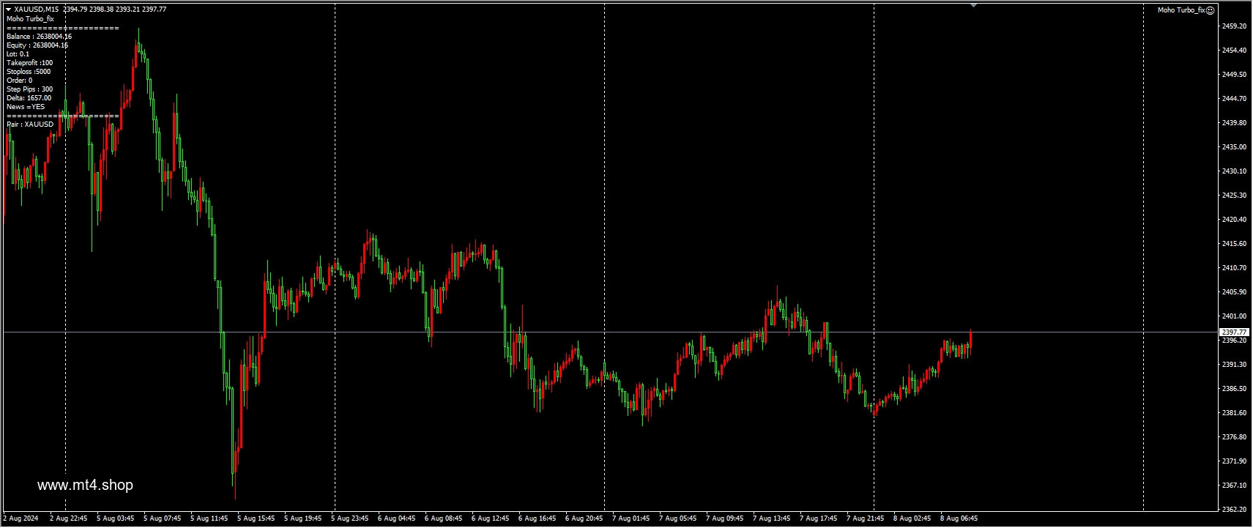Click price level 2415.60 on the price scale
Screen dimensions: 1253x528
pyautogui.click(x=1235, y=244)
